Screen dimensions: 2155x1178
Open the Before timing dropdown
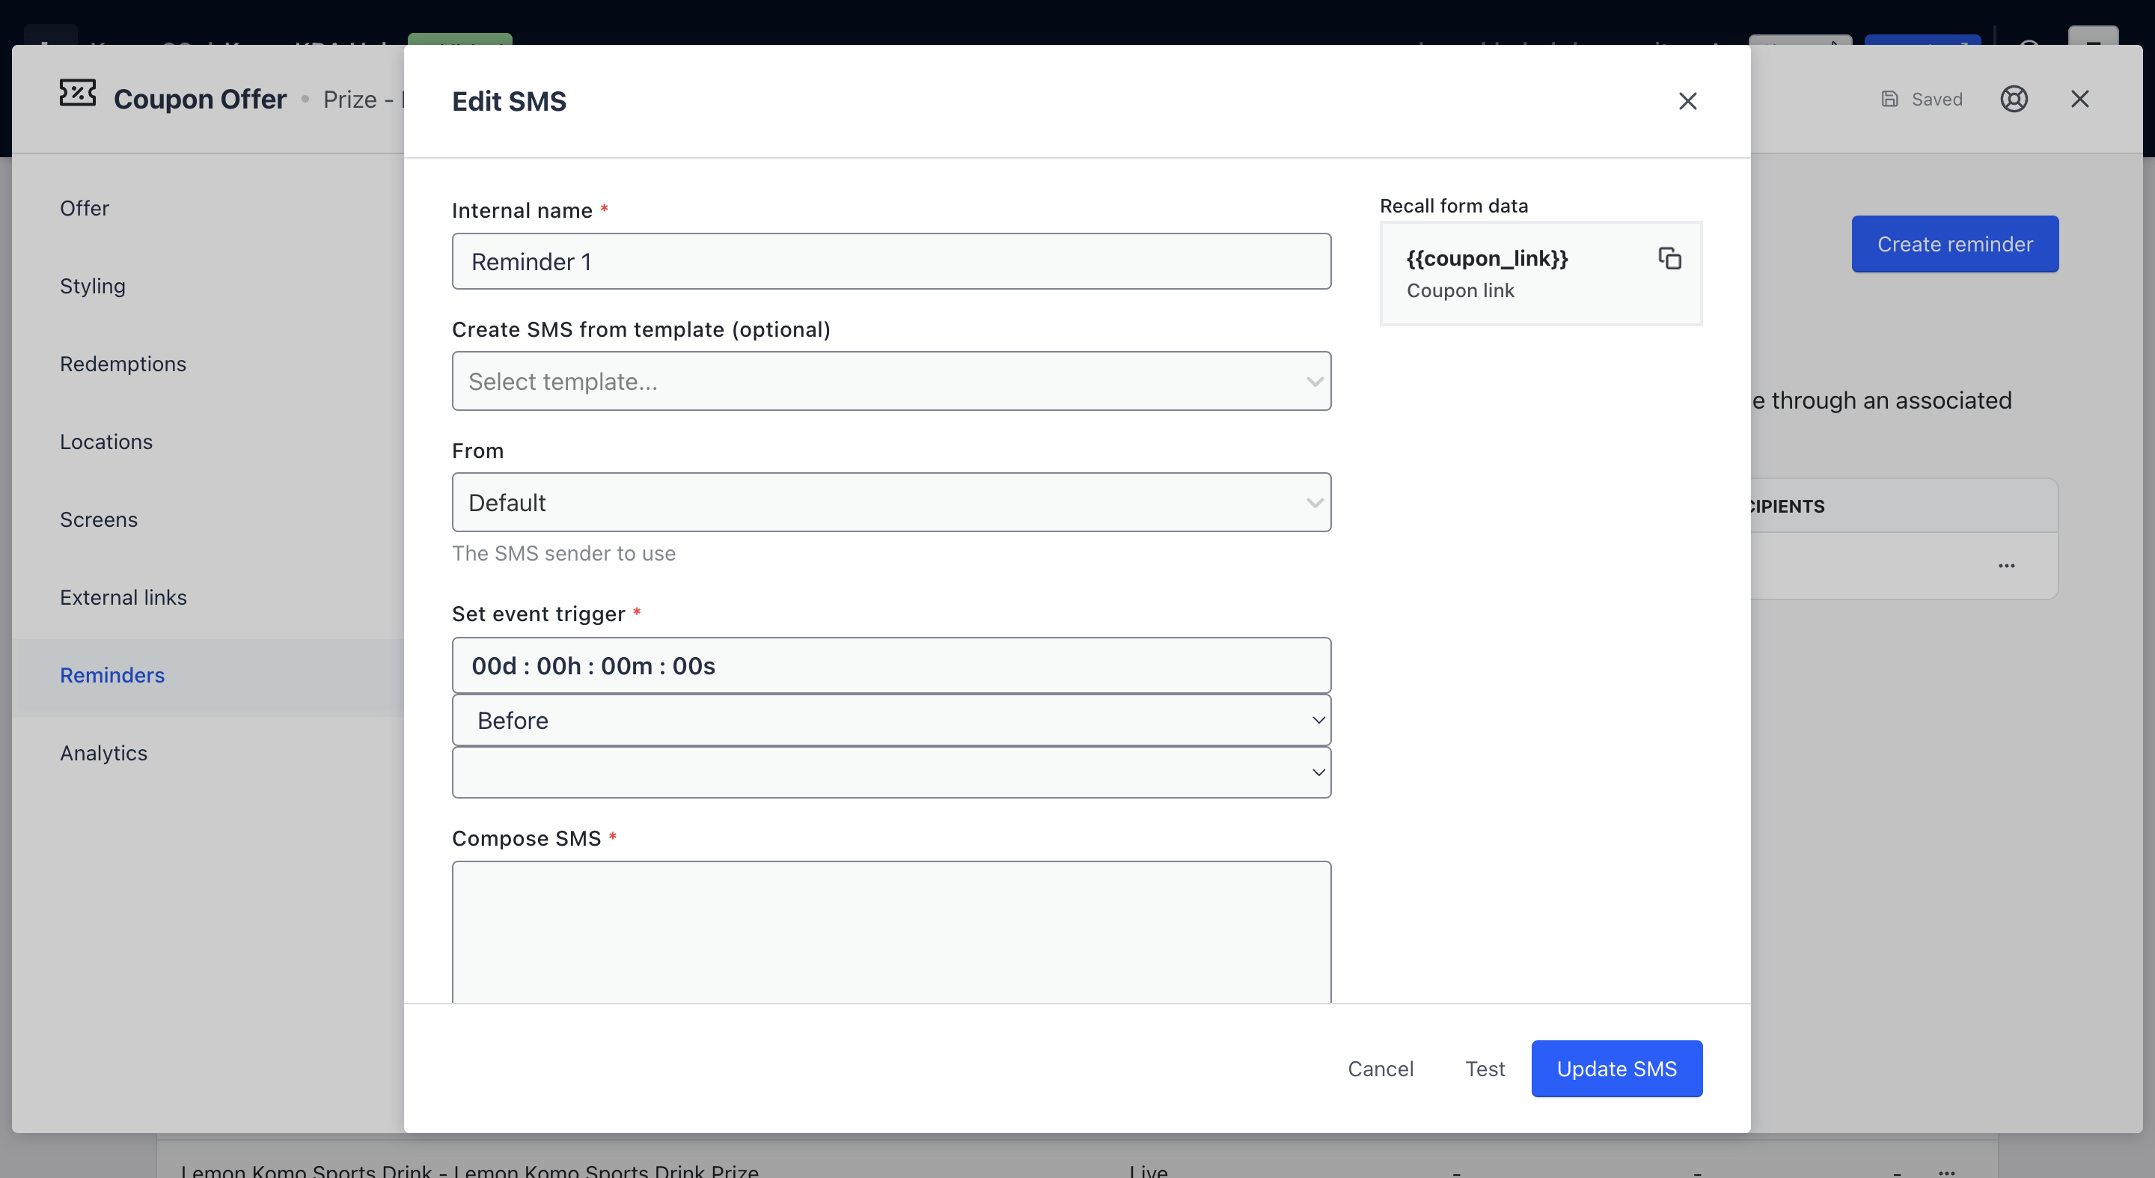891,721
